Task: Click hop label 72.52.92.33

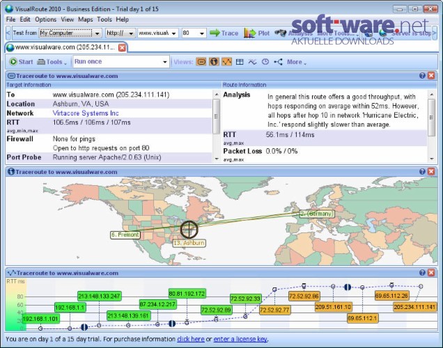Action: click(x=245, y=299)
